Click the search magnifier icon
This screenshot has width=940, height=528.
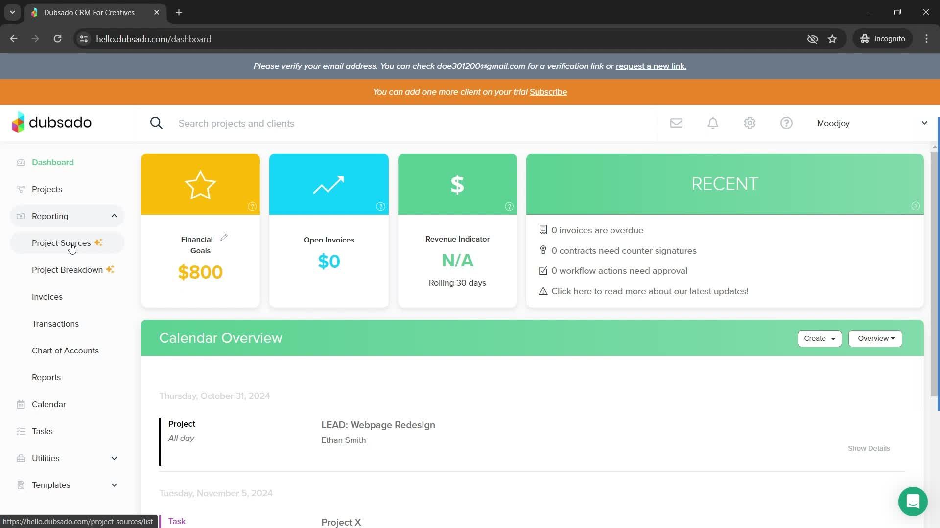coord(156,123)
